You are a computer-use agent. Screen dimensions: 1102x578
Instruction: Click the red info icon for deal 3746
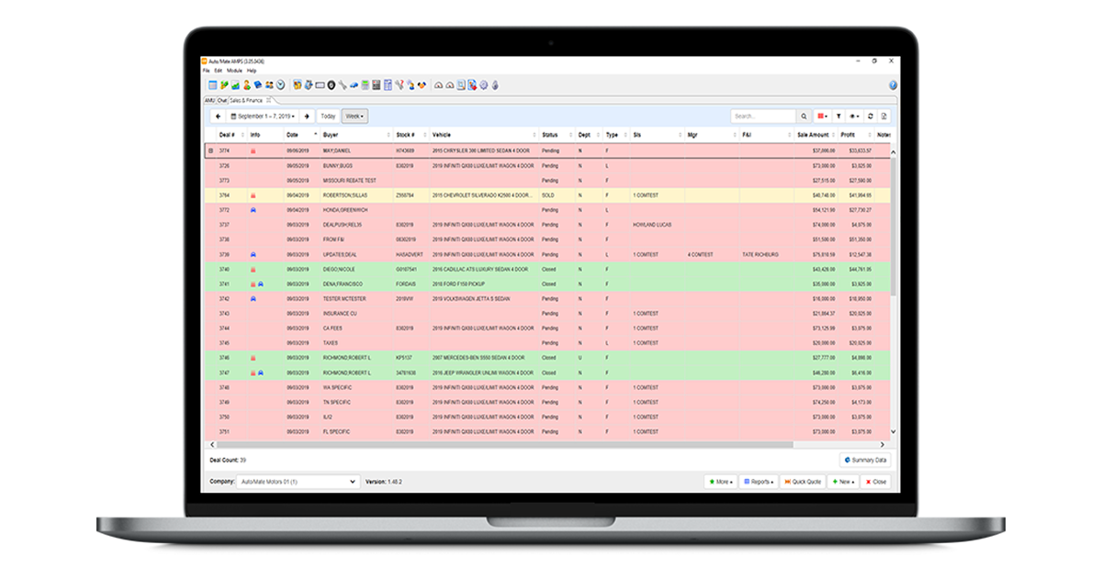(x=253, y=358)
